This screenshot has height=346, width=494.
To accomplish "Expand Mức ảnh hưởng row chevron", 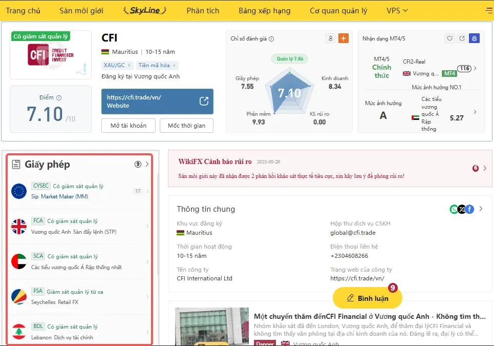I will 475,112.
